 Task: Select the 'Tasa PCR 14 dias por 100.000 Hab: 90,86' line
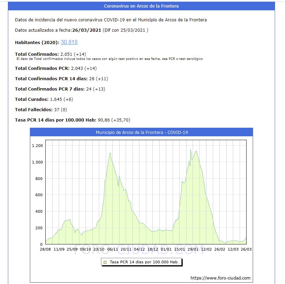73,120
